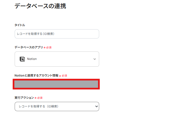The width and height of the screenshot is (182, 119).
Task: Click 必須 marker beside アカウント情報
Action: point(65,76)
